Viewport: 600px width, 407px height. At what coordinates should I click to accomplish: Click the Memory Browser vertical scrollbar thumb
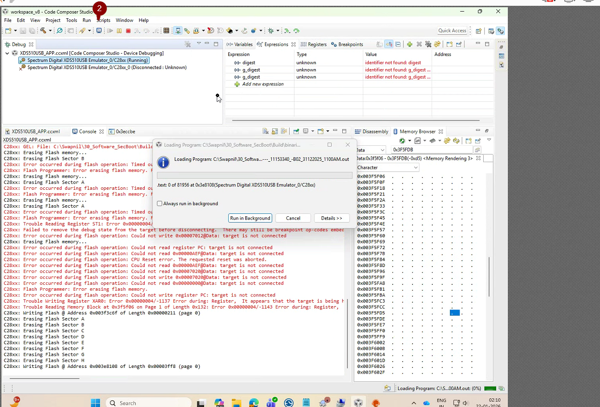coord(489,277)
